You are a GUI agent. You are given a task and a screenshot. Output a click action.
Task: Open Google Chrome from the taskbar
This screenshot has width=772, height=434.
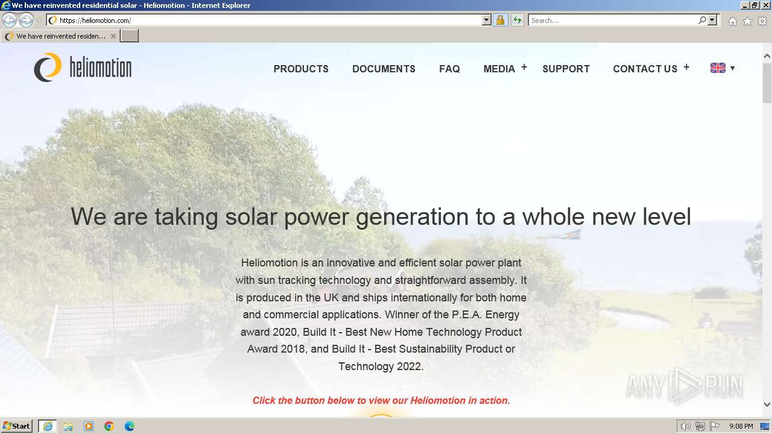[109, 426]
